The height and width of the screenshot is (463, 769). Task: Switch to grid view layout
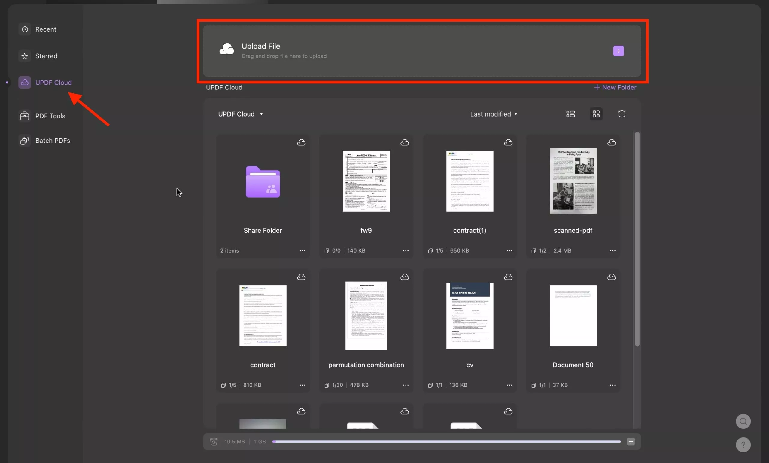[x=596, y=114]
